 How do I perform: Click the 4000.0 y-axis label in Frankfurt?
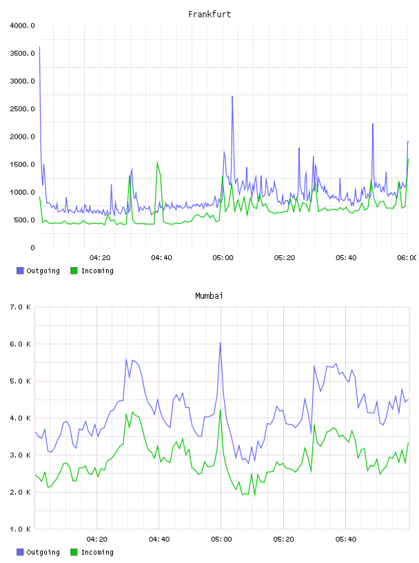click(22, 26)
